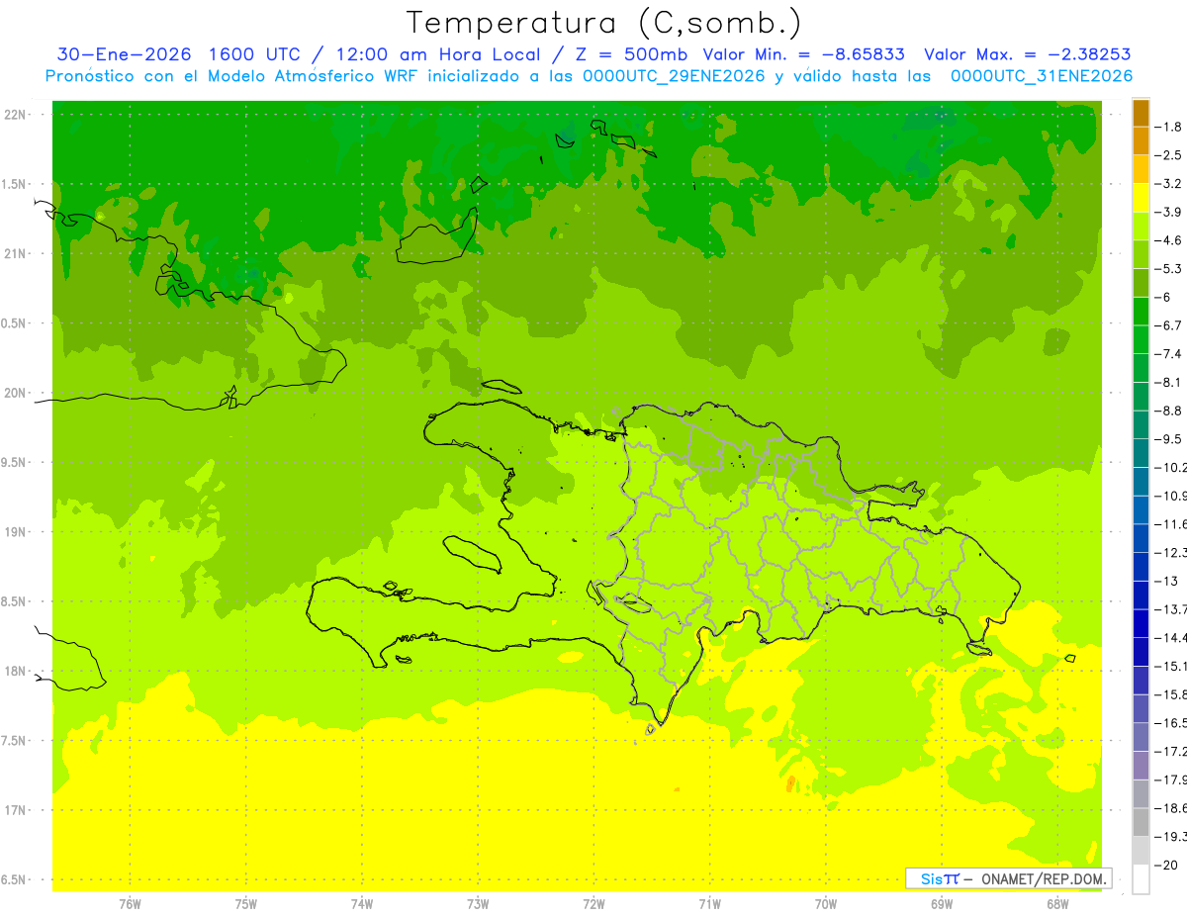Click the '18N' latitude label
The width and height of the screenshot is (1187, 917).
pos(16,671)
